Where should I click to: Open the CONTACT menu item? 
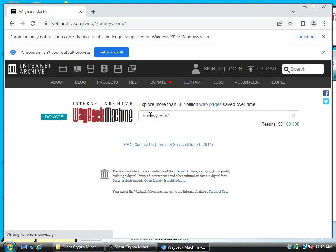[x=193, y=82]
